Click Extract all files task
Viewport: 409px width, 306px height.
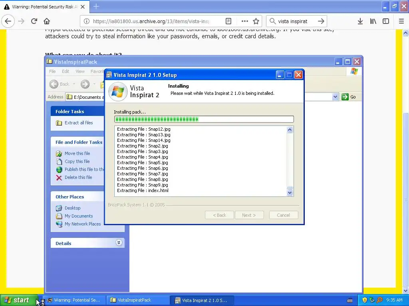(x=79, y=123)
